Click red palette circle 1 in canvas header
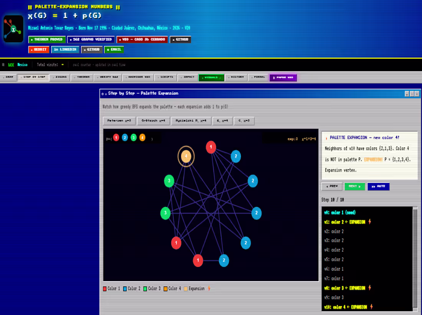The width and height of the screenshot is (422, 315). click(116, 138)
